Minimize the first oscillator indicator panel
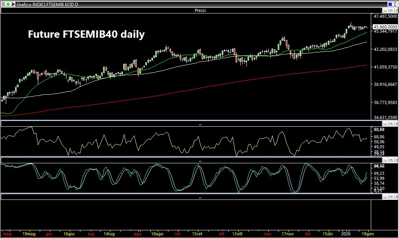This screenshot has width=399, height=238. [385, 124]
